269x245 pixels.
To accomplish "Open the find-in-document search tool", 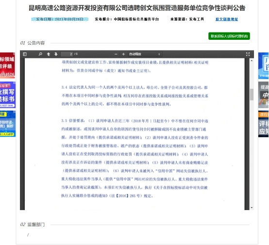I will [40, 54].
